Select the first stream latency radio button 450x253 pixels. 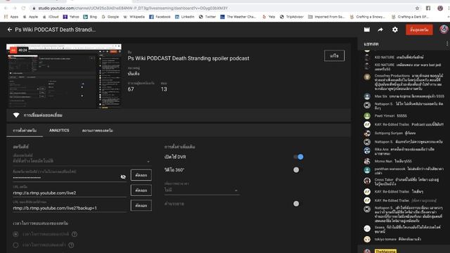pos(15,234)
